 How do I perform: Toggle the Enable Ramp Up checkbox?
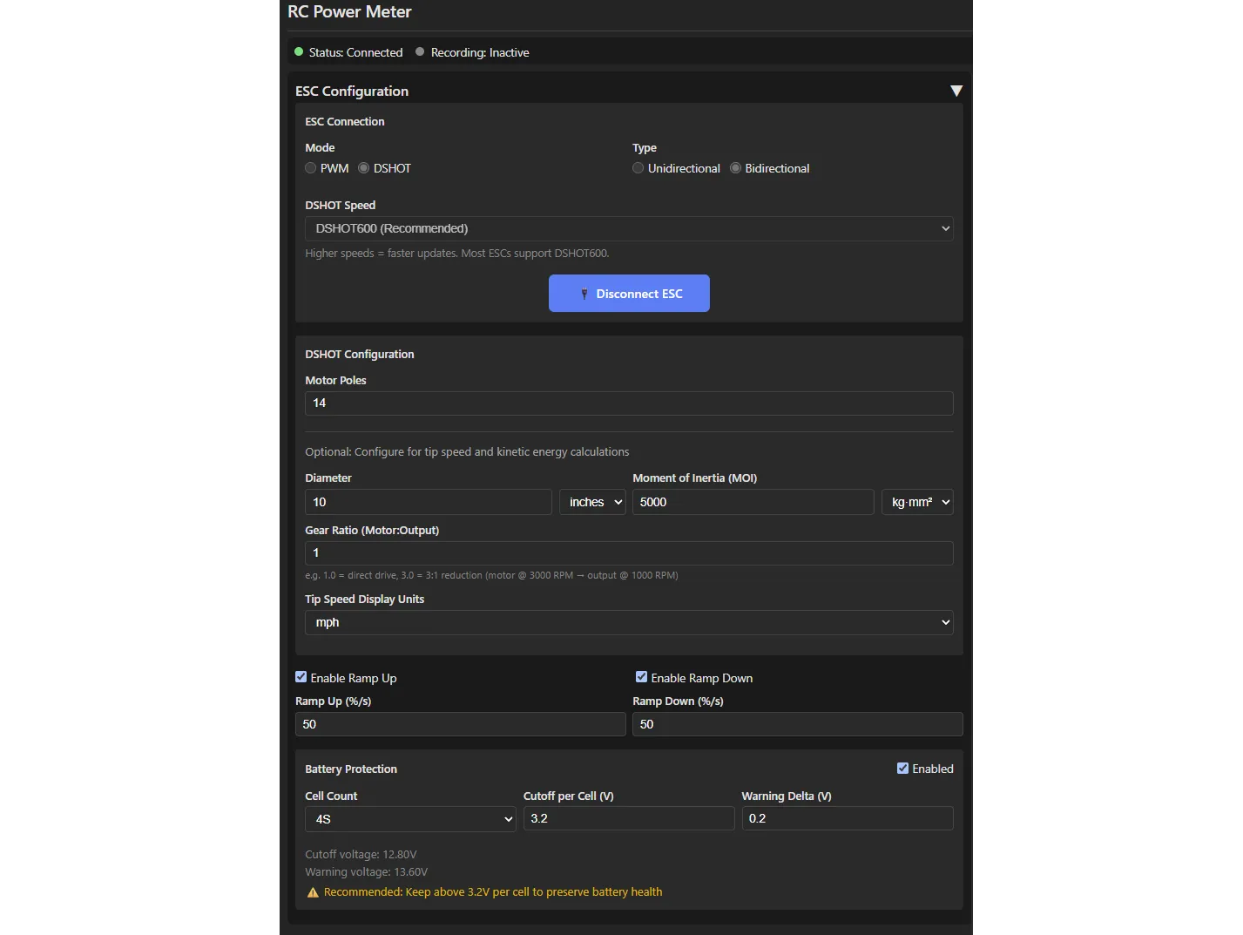coord(301,677)
